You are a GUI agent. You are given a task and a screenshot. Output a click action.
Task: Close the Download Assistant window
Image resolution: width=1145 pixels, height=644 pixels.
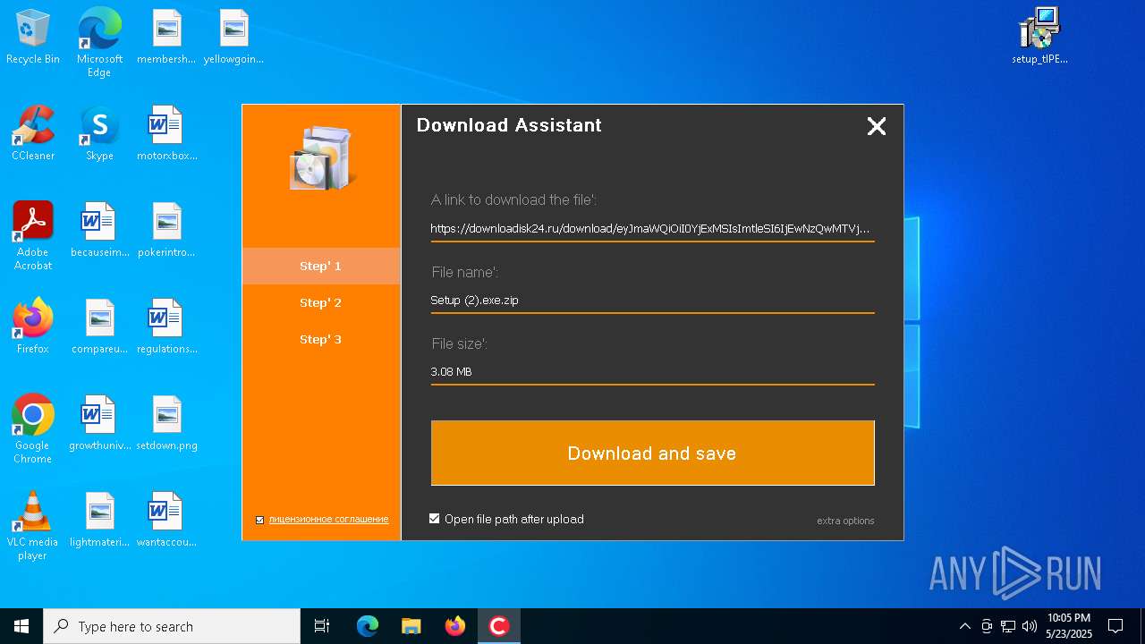click(877, 126)
